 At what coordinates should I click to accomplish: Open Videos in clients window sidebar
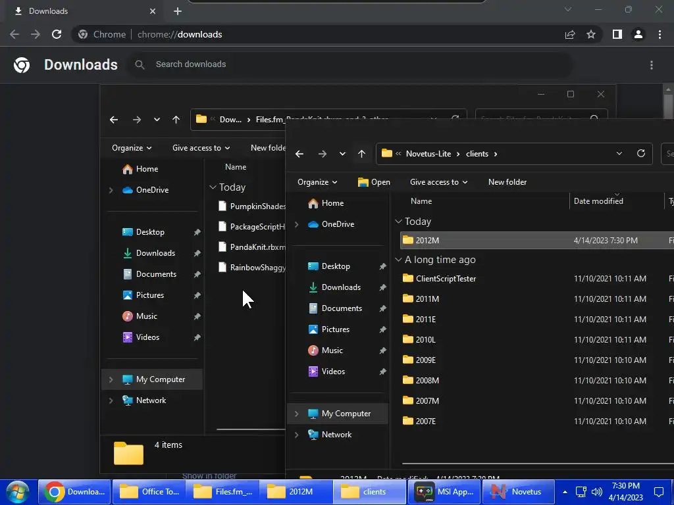click(x=327, y=372)
